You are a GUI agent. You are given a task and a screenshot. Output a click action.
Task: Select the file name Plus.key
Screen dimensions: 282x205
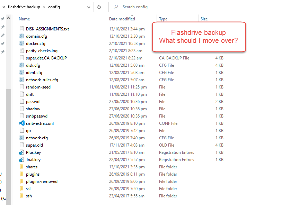tap(33, 152)
